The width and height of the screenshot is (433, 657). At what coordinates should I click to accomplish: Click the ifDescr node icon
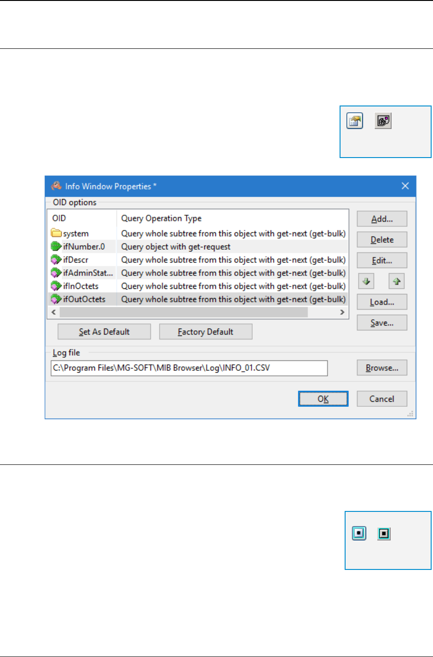(x=56, y=260)
